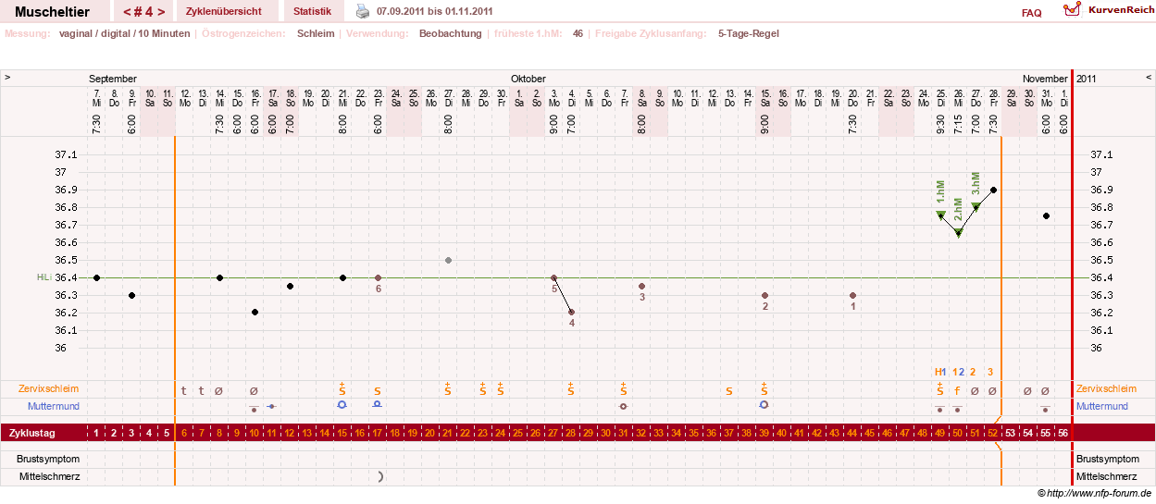The image size is (1156, 504).
Task: Select cervix icon on cycle day 55
Action: (1046, 409)
